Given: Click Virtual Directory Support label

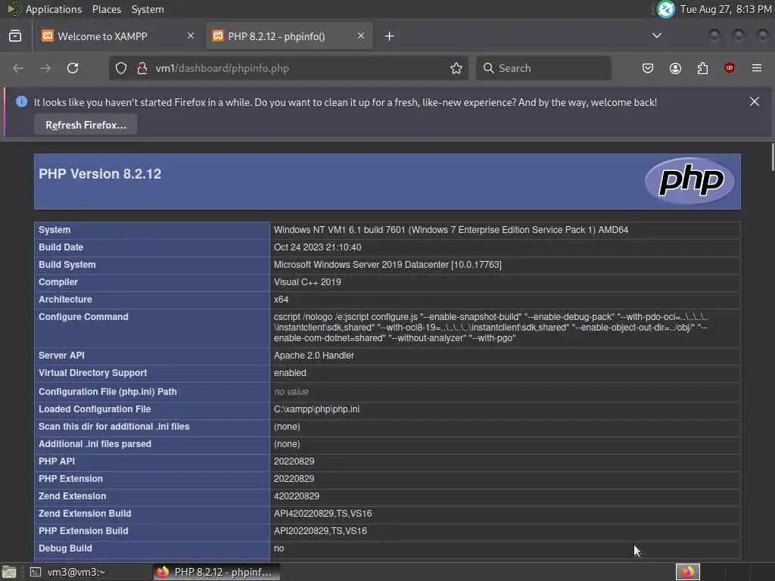Looking at the screenshot, I should [x=92, y=373].
